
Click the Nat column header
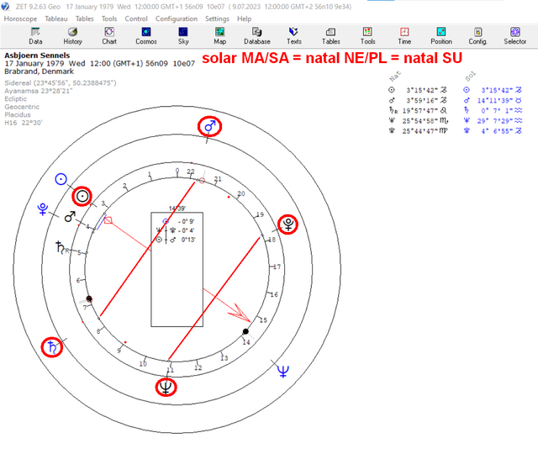click(x=395, y=77)
